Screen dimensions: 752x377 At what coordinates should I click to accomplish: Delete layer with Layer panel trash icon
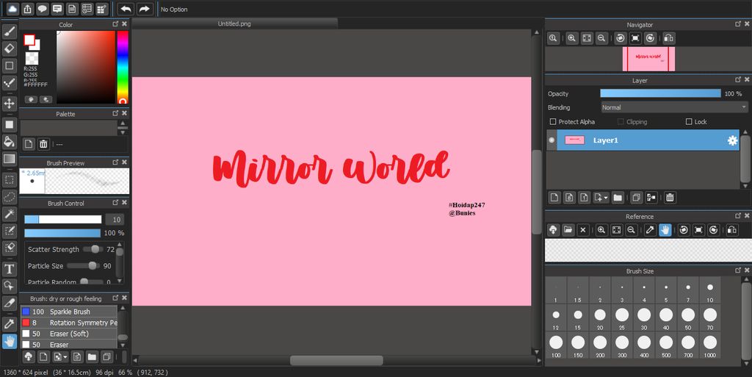pyautogui.click(x=670, y=197)
